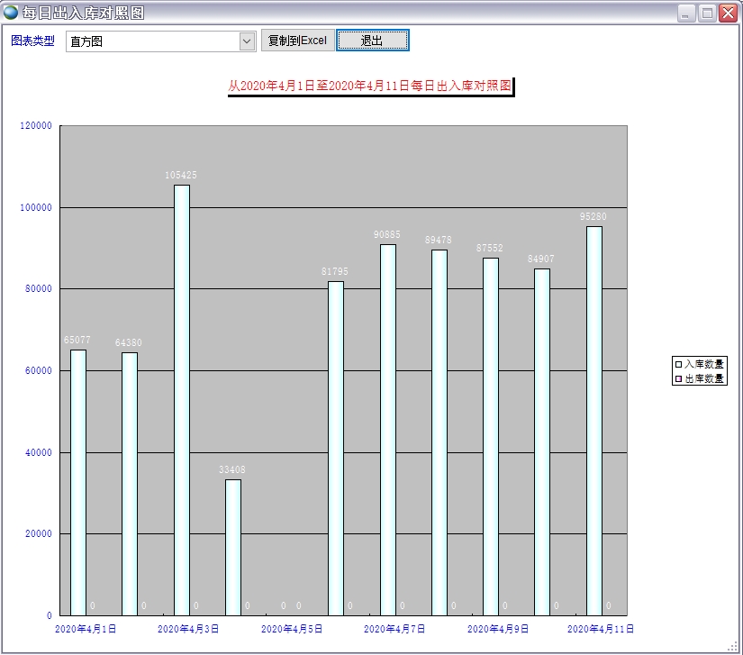
Task: Select the 入库数量 legend label
Action: [x=704, y=364]
